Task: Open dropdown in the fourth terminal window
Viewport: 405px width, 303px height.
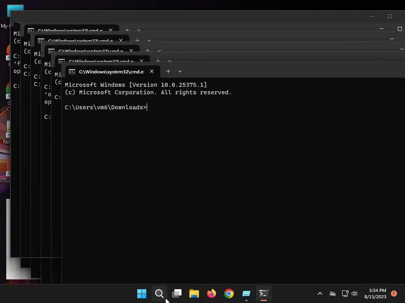Action: pyautogui.click(x=149, y=41)
